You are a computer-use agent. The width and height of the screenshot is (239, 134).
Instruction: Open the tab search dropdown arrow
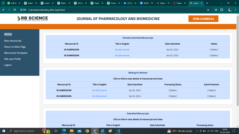[3, 3]
